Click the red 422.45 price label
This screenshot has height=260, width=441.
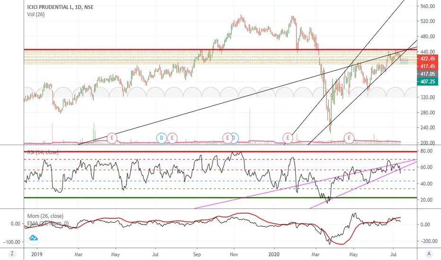click(428, 59)
